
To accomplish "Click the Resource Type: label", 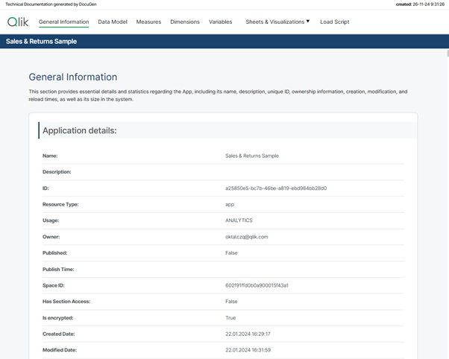I will 60,205.
